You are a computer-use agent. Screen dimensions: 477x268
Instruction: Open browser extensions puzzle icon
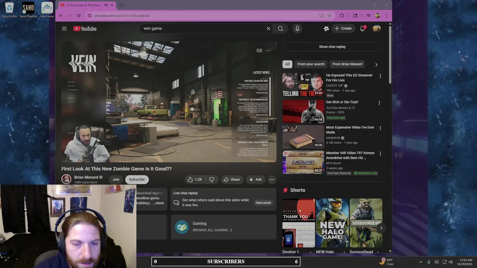342,16
